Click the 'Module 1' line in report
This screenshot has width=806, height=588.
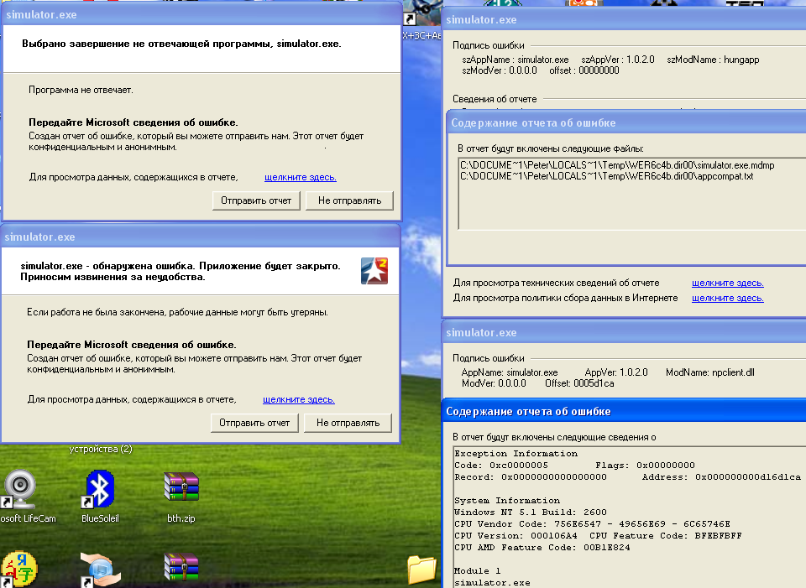tap(478, 570)
